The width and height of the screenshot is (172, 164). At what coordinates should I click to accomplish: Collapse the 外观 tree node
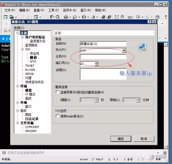pyautogui.click(x=17, y=103)
